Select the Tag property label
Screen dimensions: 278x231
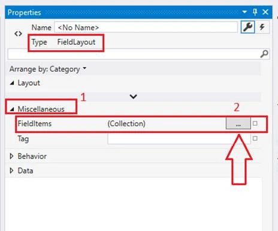23,139
